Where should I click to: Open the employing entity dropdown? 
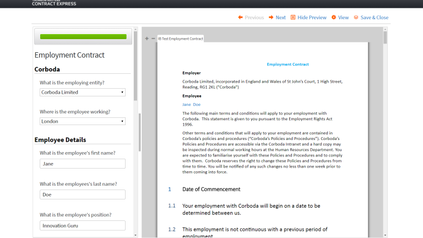pyautogui.click(x=83, y=93)
